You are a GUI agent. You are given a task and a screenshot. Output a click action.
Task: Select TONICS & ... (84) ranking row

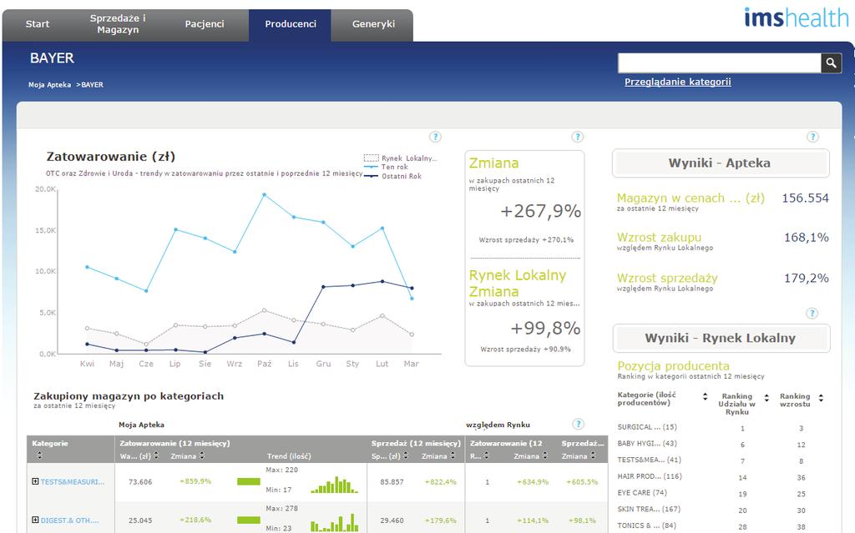tap(720, 525)
